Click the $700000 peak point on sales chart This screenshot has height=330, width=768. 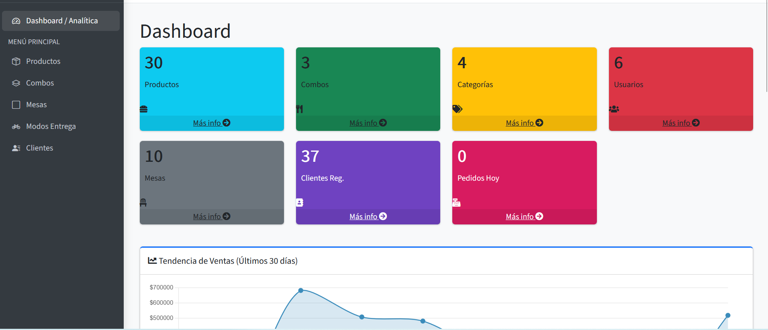pos(301,290)
